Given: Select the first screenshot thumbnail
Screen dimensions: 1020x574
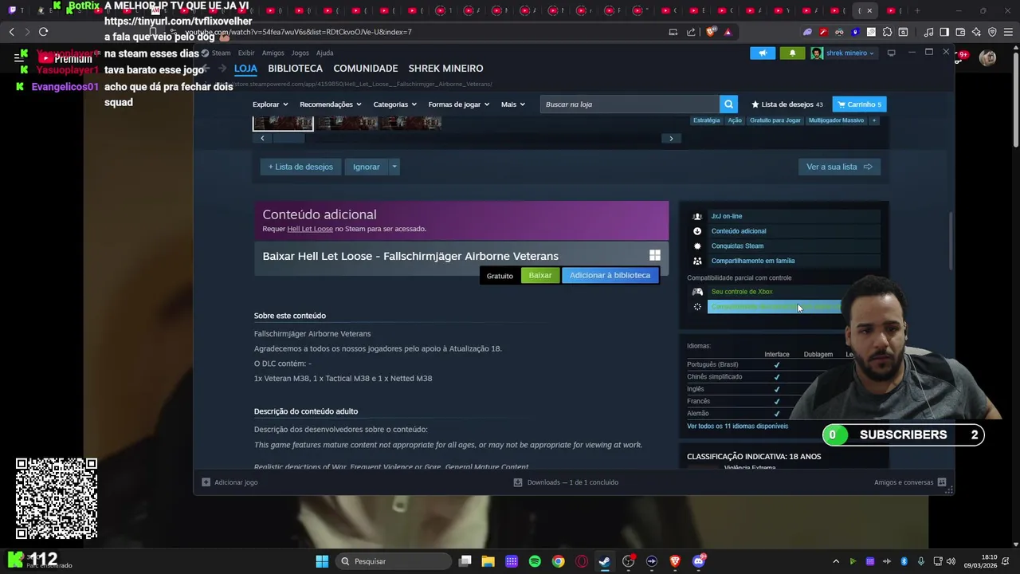Looking at the screenshot, I should (x=283, y=122).
